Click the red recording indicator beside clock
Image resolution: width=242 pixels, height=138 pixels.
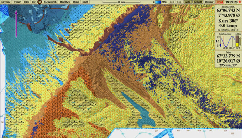point(240,2)
